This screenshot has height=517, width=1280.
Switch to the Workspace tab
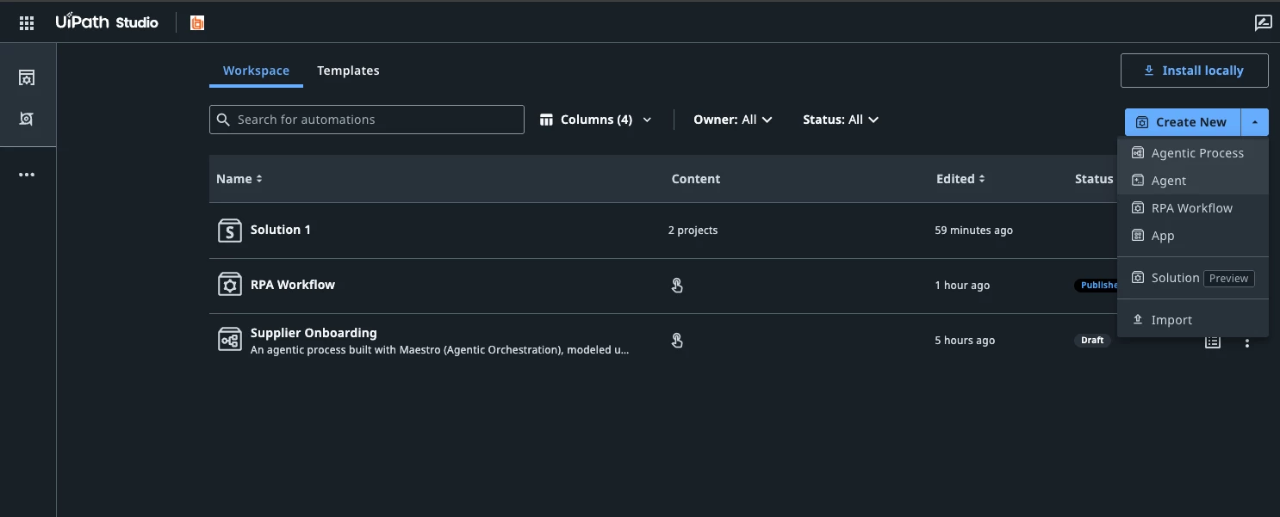(x=256, y=71)
